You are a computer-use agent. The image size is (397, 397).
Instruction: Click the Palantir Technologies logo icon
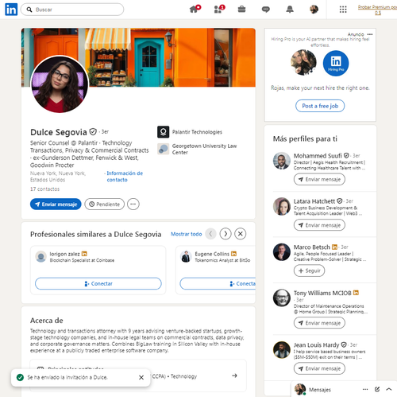pyautogui.click(x=164, y=132)
